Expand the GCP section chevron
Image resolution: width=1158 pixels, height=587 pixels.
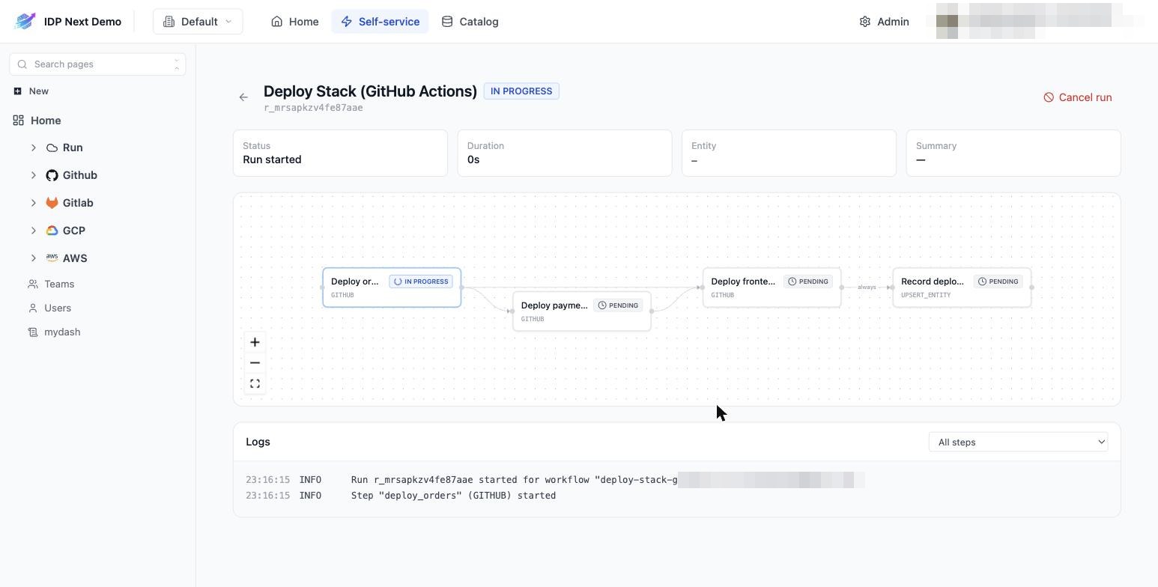point(33,231)
